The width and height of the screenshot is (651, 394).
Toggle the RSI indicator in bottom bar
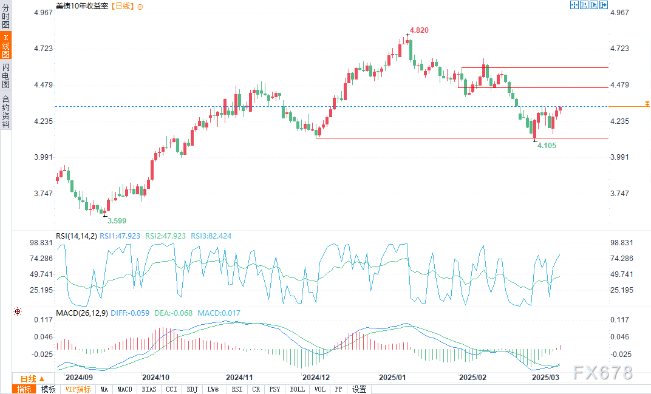click(x=236, y=389)
